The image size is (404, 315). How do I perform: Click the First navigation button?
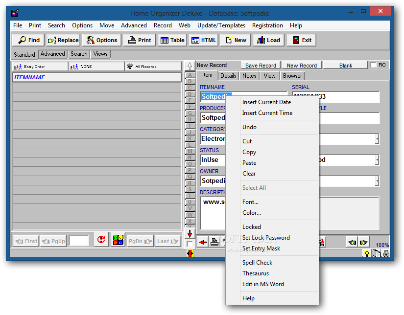tap(26, 242)
